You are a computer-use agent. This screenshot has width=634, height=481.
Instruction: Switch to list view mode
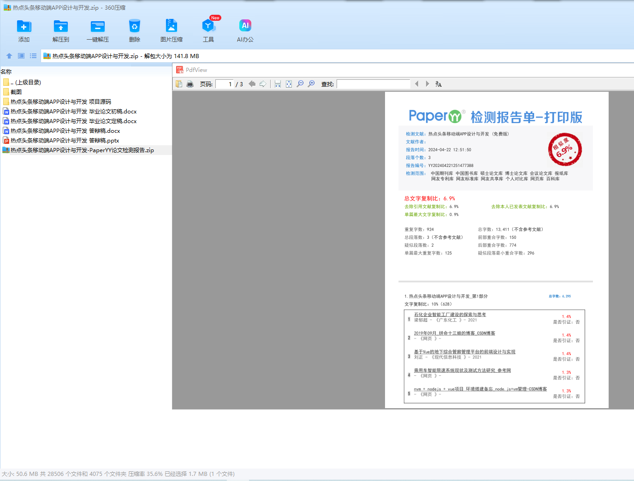(x=33, y=56)
